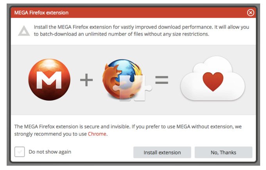Click the 'Do not show again' label
Viewport: 266px width, 170px height.
(50, 152)
